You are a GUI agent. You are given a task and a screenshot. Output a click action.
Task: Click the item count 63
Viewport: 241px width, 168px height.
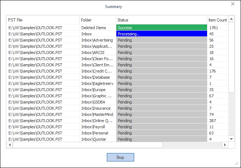click(x=211, y=133)
